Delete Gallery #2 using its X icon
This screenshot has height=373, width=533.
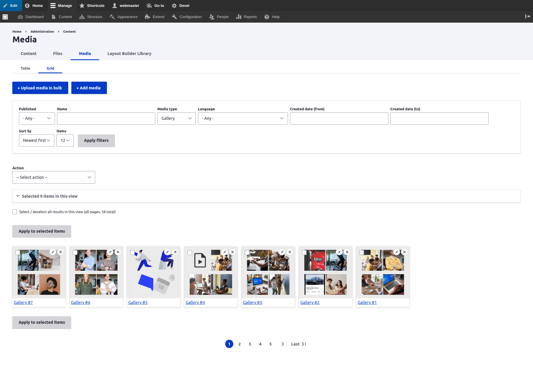tap(347, 252)
